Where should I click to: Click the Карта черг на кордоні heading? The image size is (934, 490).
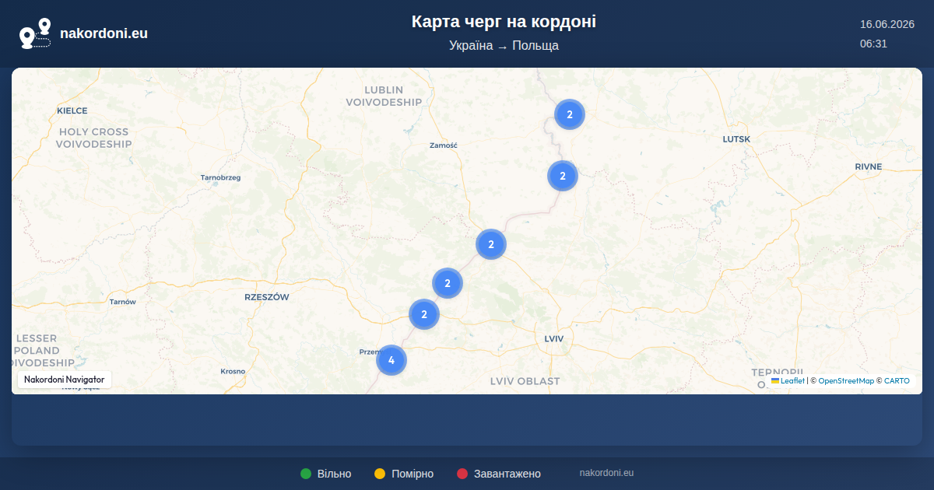click(504, 22)
